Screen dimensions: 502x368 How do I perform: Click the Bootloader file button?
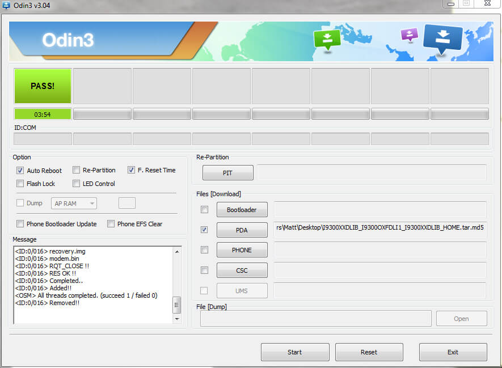(242, 210)
